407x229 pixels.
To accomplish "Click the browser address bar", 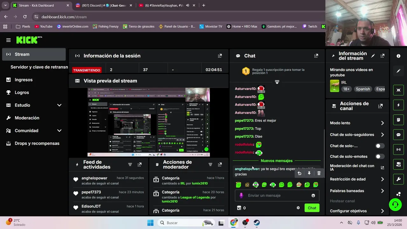I will click(178, 17).
